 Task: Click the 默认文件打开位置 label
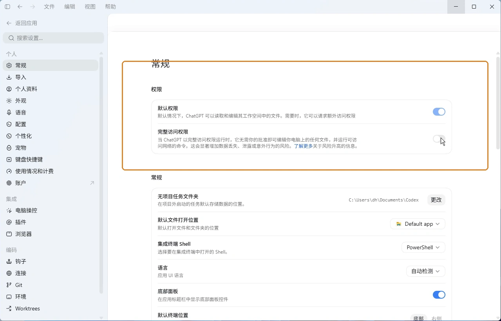pos(178,220)
